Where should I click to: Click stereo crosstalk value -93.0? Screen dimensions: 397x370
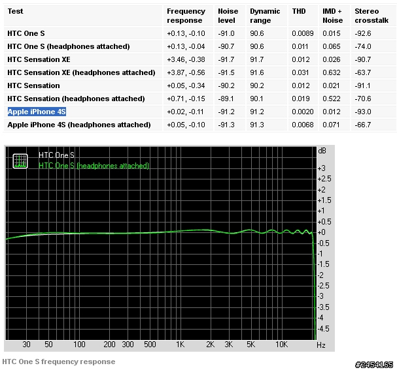coord(363,112)
